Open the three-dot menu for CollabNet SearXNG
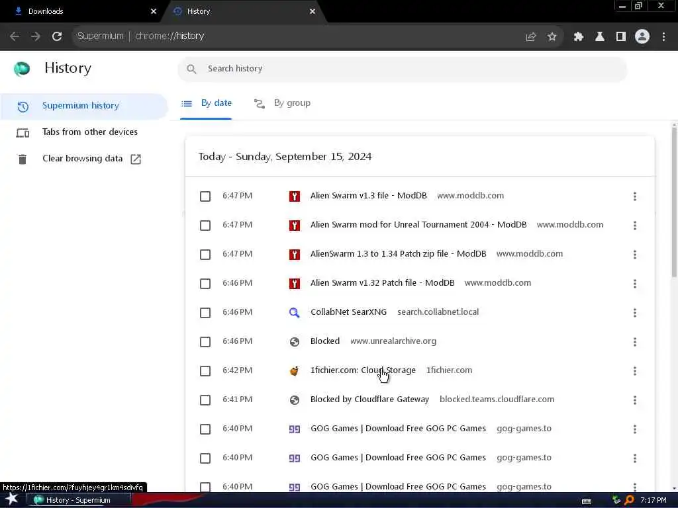 pyautogui.click(x=635, y=313)
